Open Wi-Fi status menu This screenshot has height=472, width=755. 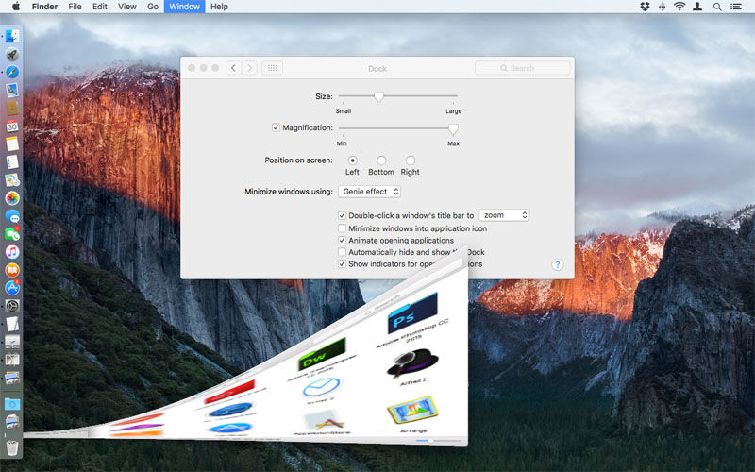(679, 7)
